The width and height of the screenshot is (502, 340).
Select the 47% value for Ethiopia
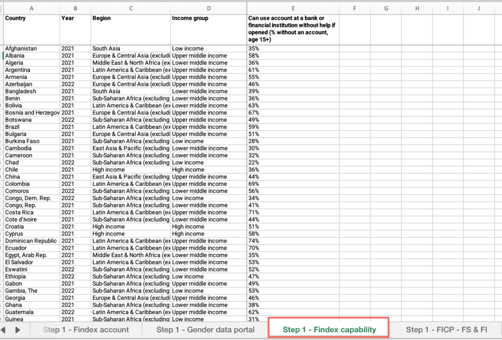click(x=293, y=277)
